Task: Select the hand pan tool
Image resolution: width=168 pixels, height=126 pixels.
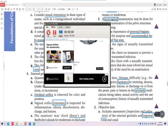Action: click(x=17, y=9)
